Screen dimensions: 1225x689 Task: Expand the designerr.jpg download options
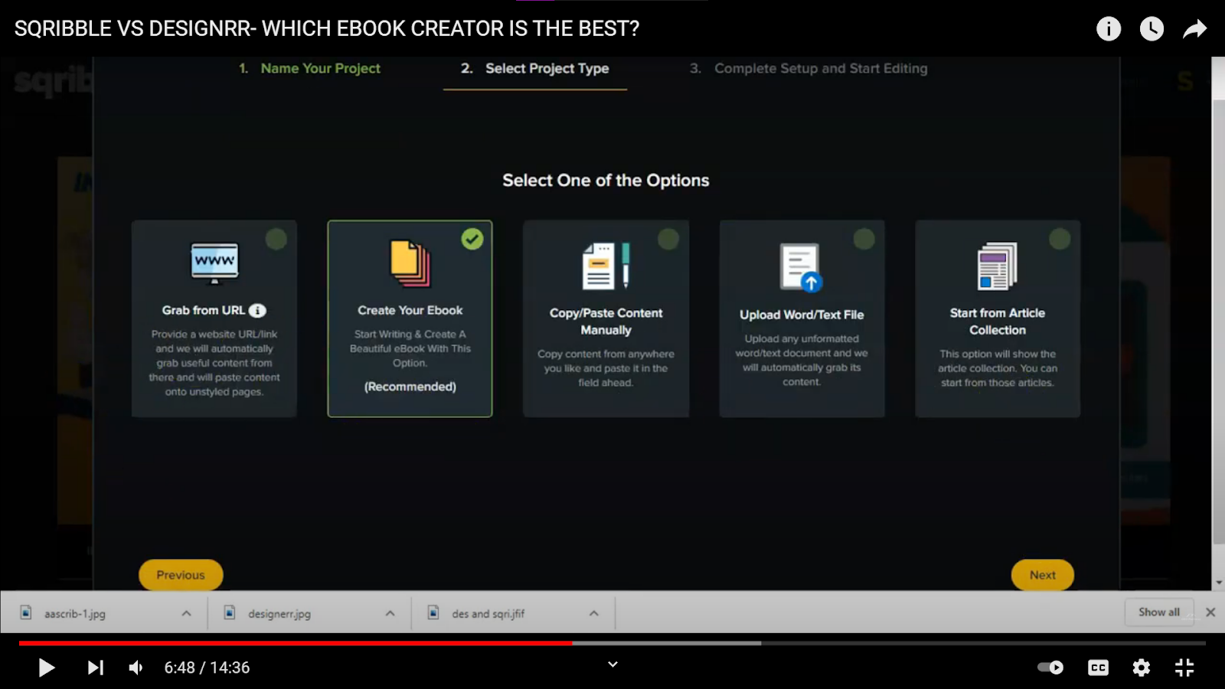pyautogui.click(x=390, y=613)
